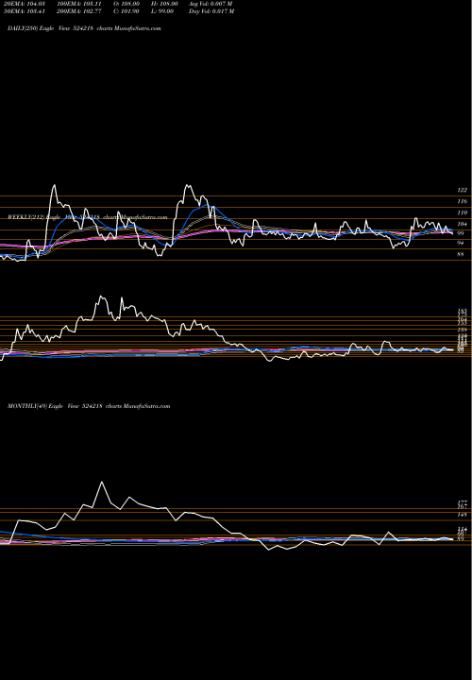
Task: Click the first tall peak of daily line
Action: pos(54,186)
